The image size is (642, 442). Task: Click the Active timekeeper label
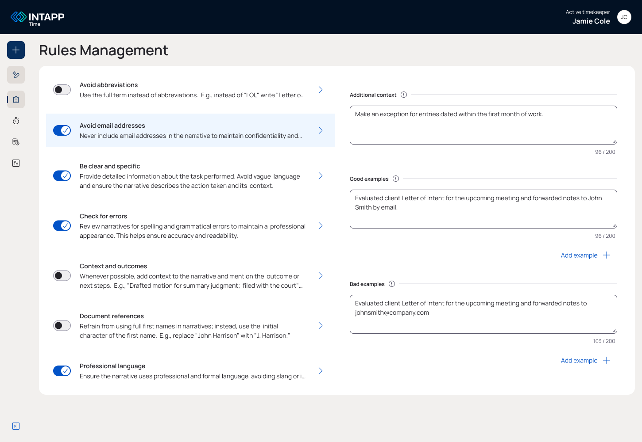[588, 12]
